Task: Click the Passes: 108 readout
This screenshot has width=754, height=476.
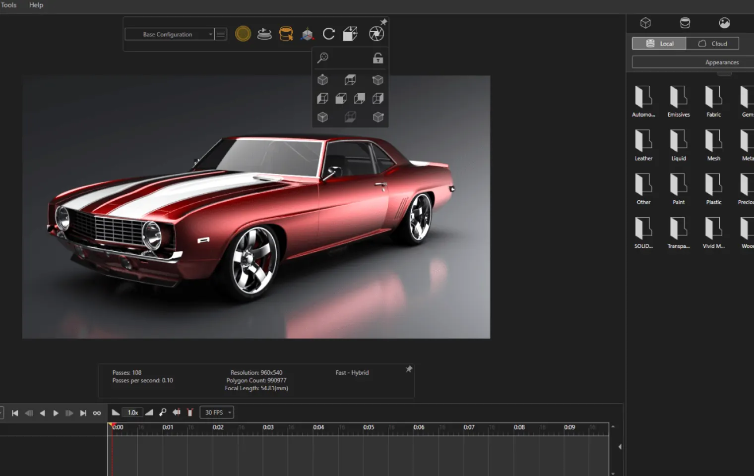Action: point(127,372)
